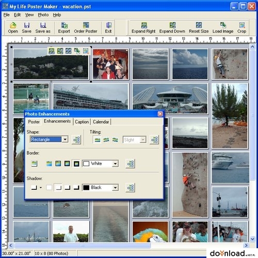Select the parrot photo thumbnail
Image resolution: width=258 pixels, height=258 pixels.
click(150, 232)
